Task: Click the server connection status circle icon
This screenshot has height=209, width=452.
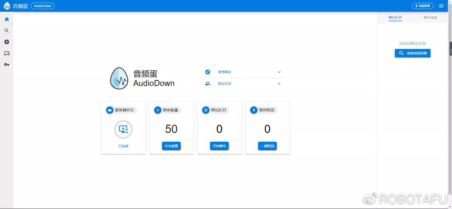Action: click(x=123, y=130)
